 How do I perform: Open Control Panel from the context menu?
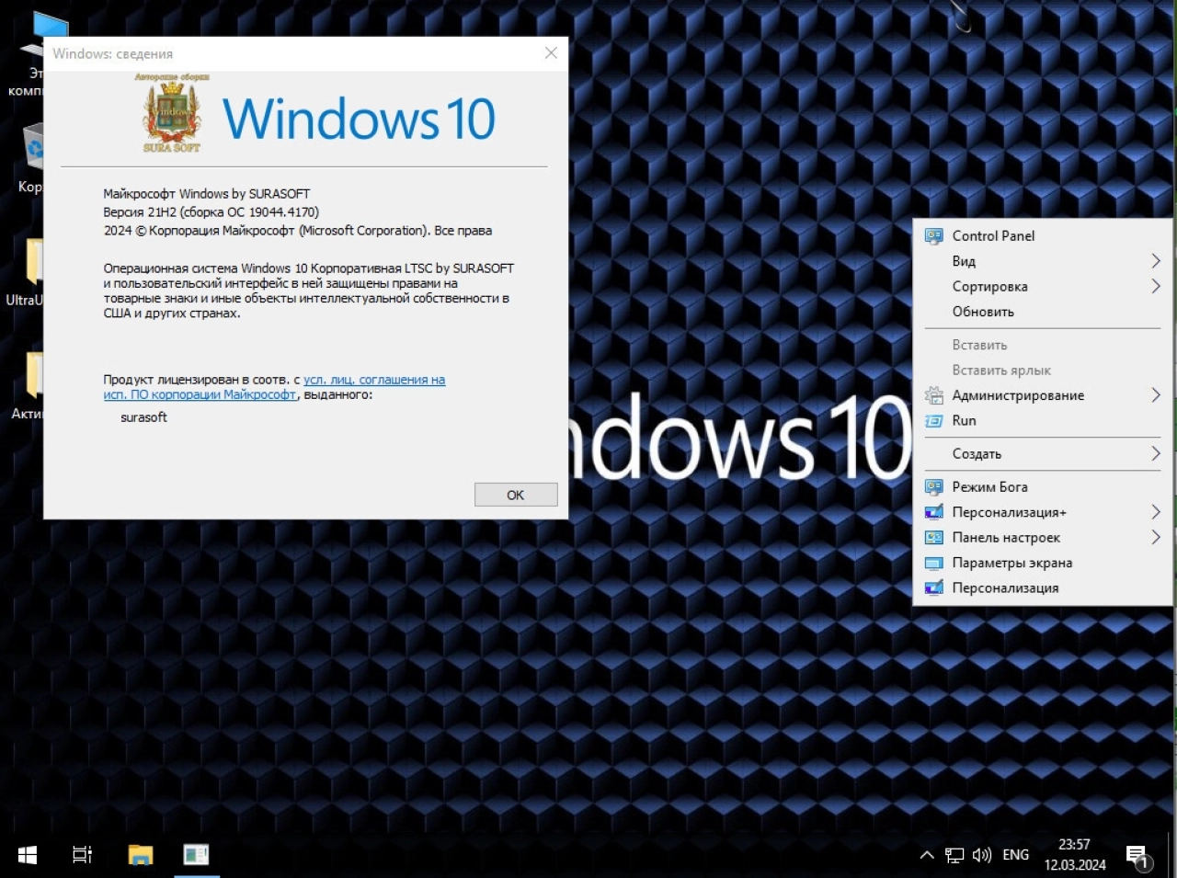(x=1043, y=235)
